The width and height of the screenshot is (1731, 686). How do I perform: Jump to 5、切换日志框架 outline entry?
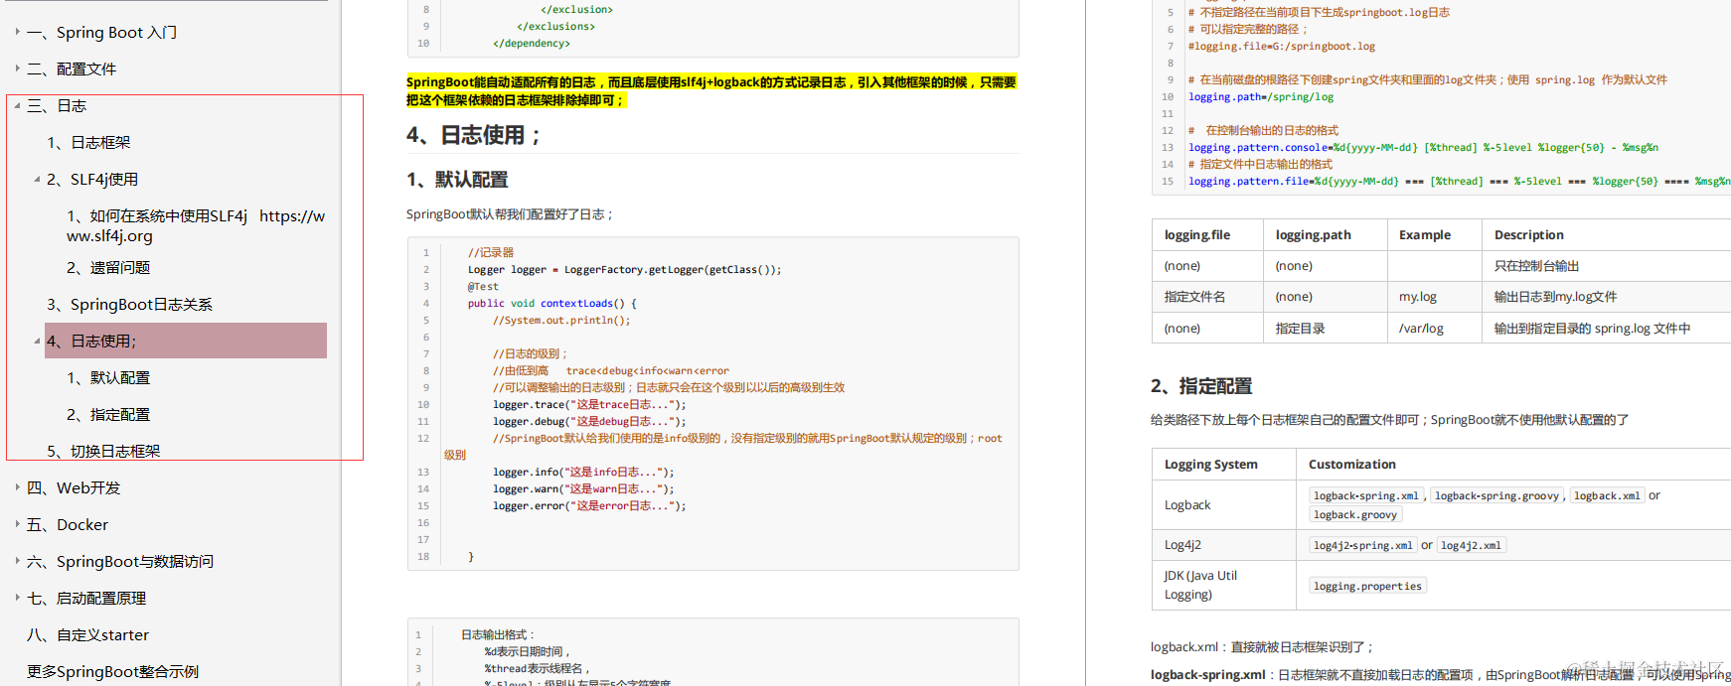[x=103, y=451]
